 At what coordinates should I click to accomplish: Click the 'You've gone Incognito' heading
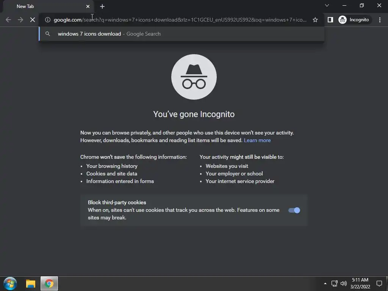(194, 114)
